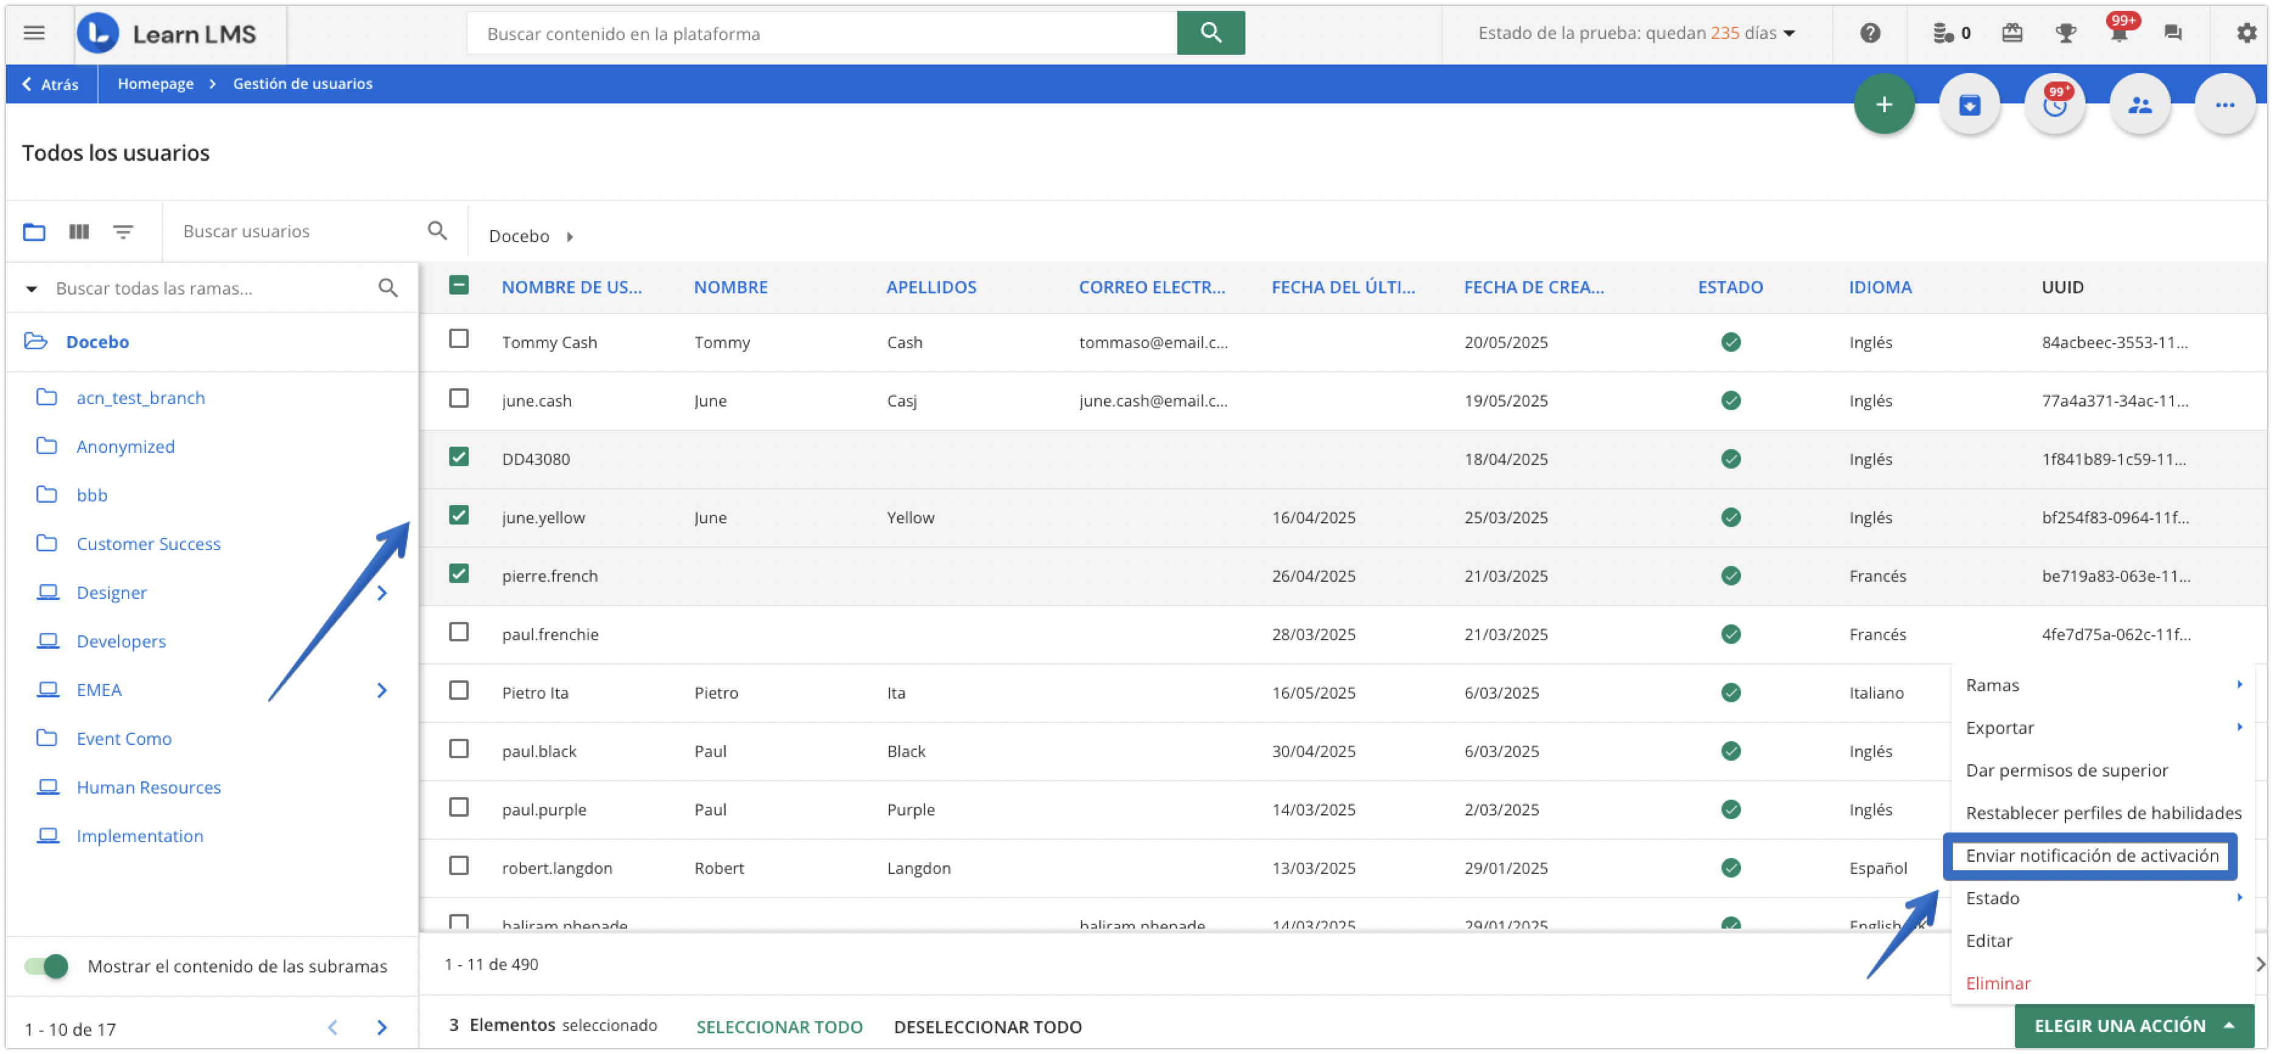The width and height of the screenshot is (2273, 1054).
Task: Click the green plus add user button
Action: (x=1883, y=105)
